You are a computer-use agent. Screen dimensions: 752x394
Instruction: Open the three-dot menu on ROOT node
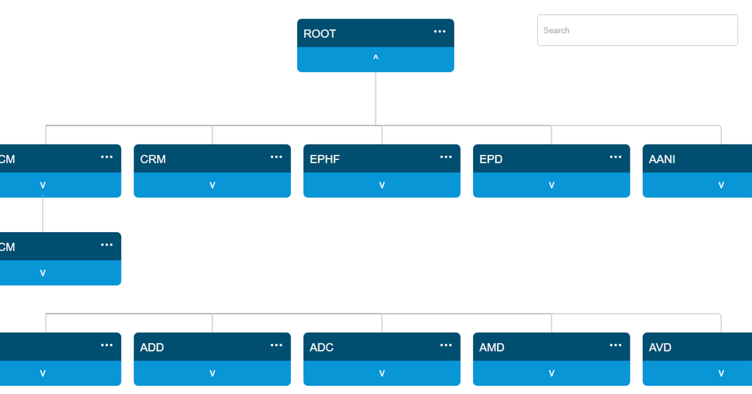439,32
